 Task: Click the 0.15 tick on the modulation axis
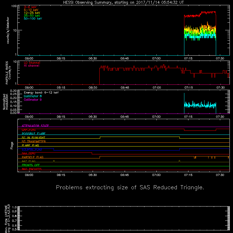[13, 102]
